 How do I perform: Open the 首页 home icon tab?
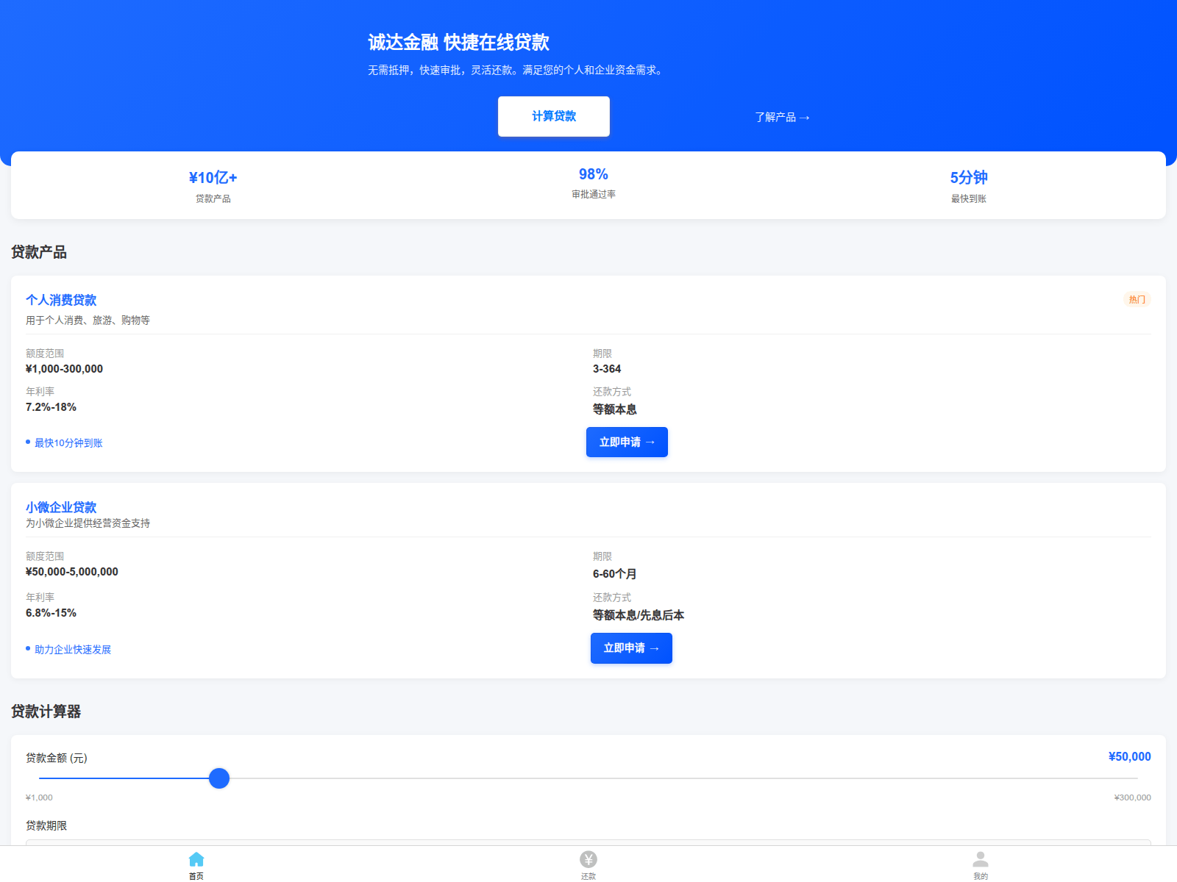click(x=196, y=865)
